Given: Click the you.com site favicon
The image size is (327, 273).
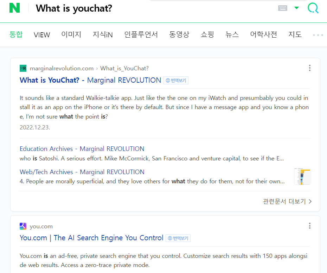Looking at the screenshot, I should (x=23, y=226).
